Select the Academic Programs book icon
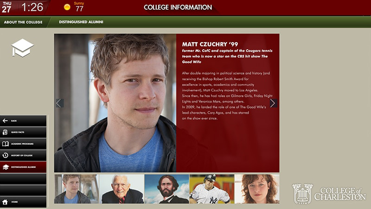 pyautogui.click(x=5, y=144)
